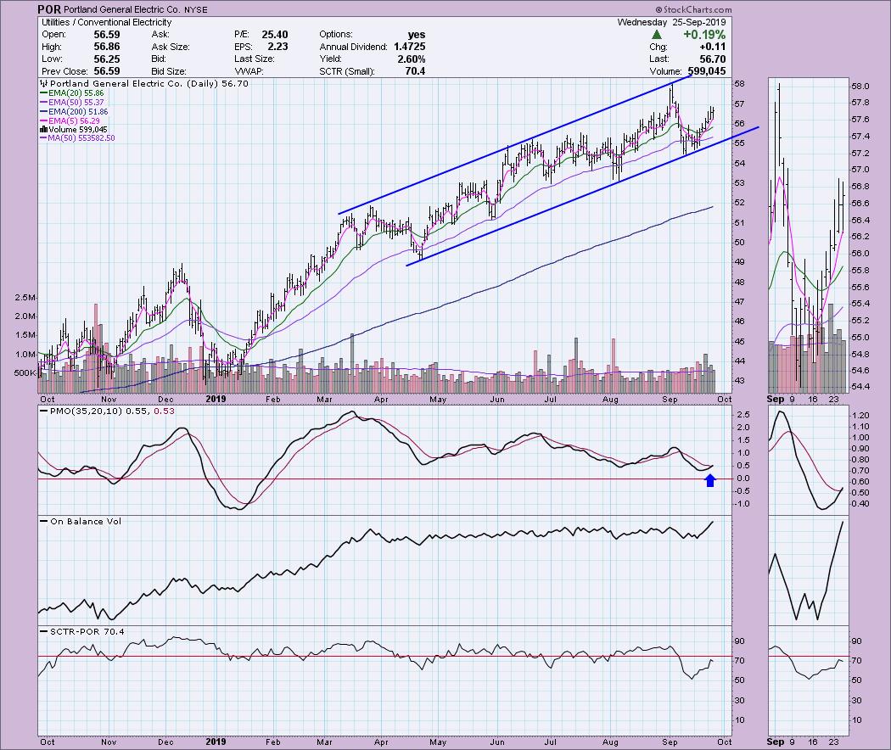Click the magenta EMA(5) legend line marker

click(x=43, y=120)
